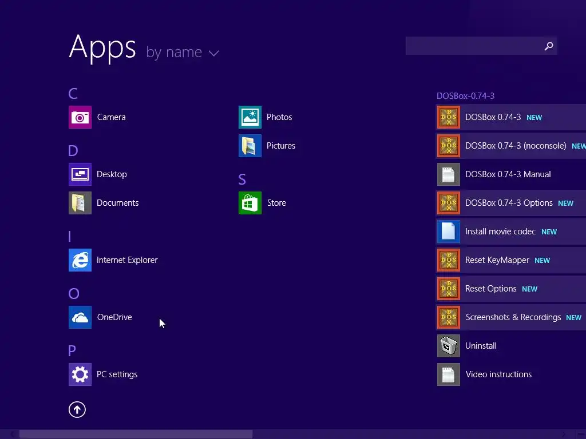Click the up arrow to return to Start
This screenshot has height=439, width=586.
click(x=77, y=409)
